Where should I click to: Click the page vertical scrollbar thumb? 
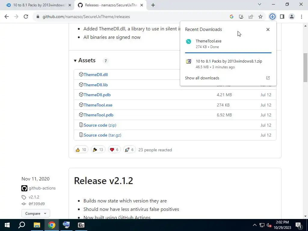tap(306, 67)
